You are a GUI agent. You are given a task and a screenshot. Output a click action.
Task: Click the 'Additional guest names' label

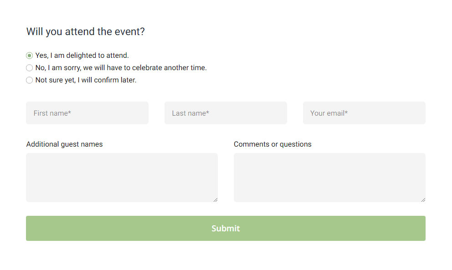[64, 144]
